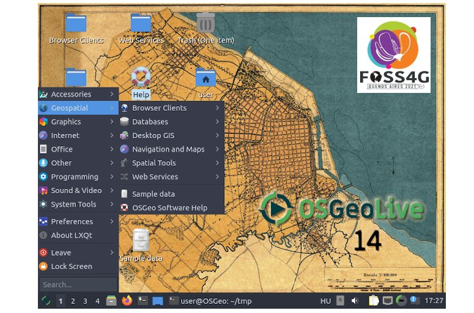Open Navigation and Maps submenu item
Screen dimensions: 474x313
171,149
